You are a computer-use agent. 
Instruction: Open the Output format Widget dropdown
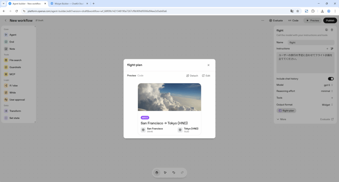coord(327,105)
